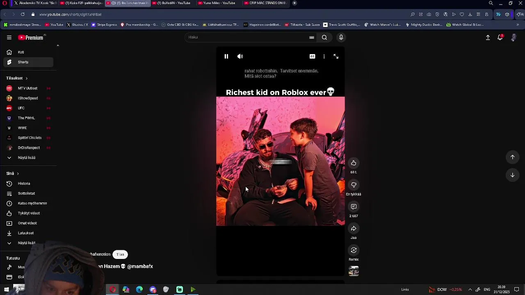Open the account avatar menu
This screenshot has width=525, height=295.
514,37
